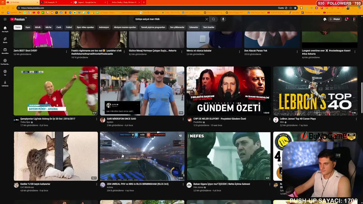Open the account avatar menu
This screenshot has height=204, width=363.
354,19
